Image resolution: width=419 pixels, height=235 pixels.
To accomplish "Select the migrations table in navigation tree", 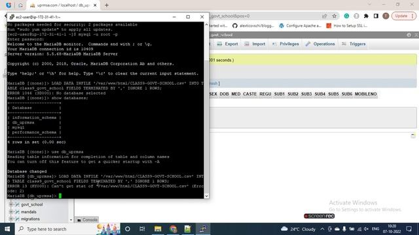I will coord(30,219).
